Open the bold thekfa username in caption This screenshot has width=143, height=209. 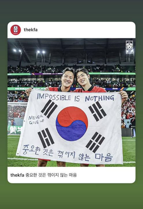coord(17,175)
